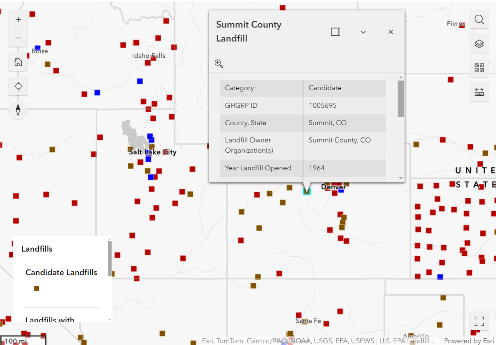Zoom to the Summit County Landfill feature
The width and height of the screenshot is (496, 345).
(x=219, y=63)
